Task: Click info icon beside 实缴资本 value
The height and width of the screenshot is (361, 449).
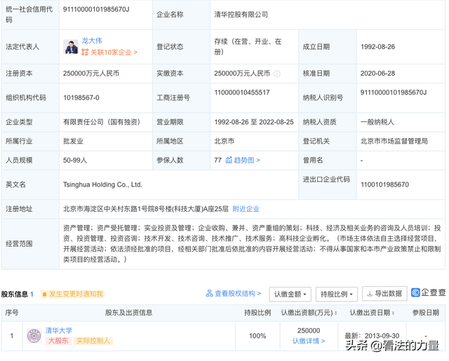Action: 277,74
